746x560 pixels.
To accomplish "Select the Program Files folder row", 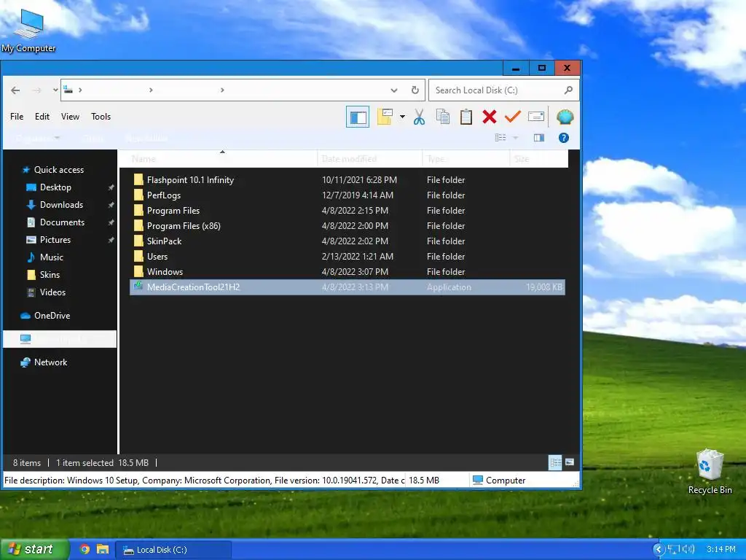I will point(348,211).
